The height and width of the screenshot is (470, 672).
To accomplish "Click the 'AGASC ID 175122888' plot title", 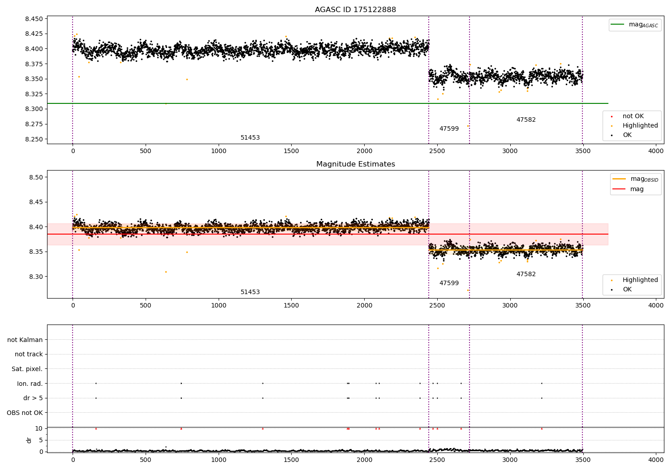I will 355,9.
